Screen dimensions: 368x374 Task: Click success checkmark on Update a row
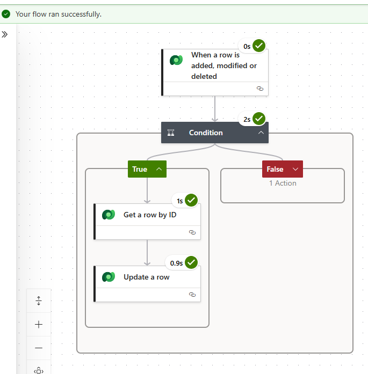[191, 262]
